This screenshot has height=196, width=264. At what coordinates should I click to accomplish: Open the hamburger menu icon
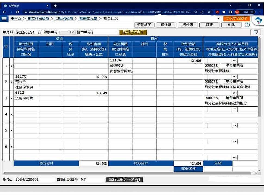click(x=4, y=18)
